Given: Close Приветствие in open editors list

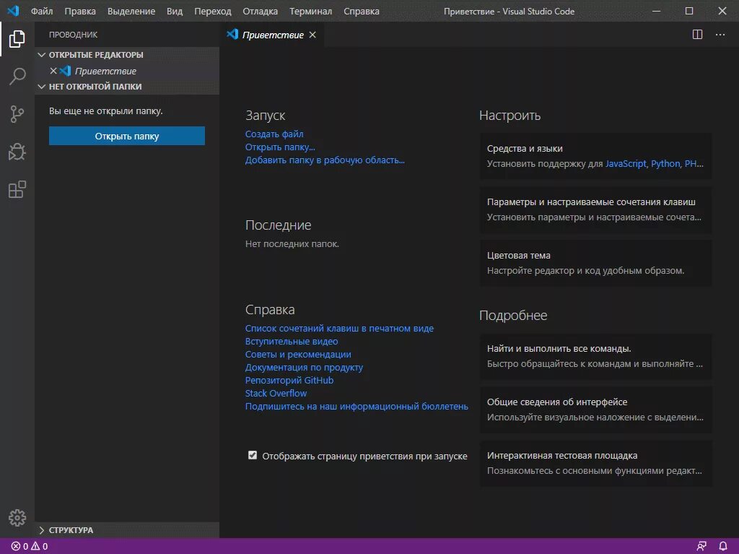Looking at the screenshot, I should coord(53,71).
